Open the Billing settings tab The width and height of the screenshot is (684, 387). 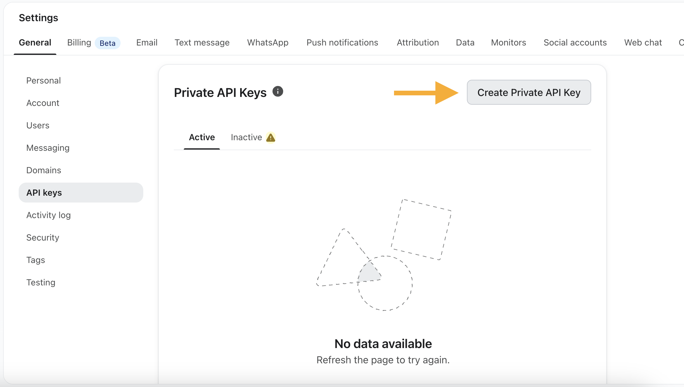pos(79,42)
